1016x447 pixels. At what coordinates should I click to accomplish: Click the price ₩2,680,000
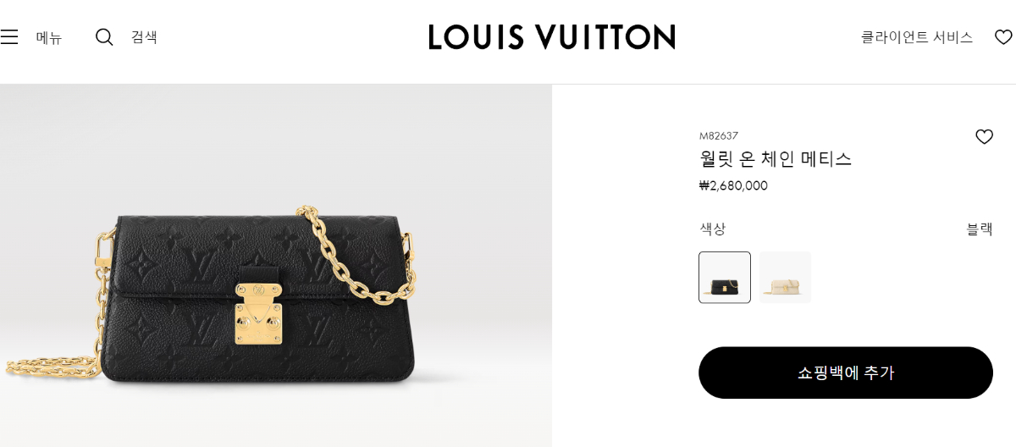pos(733,185)
